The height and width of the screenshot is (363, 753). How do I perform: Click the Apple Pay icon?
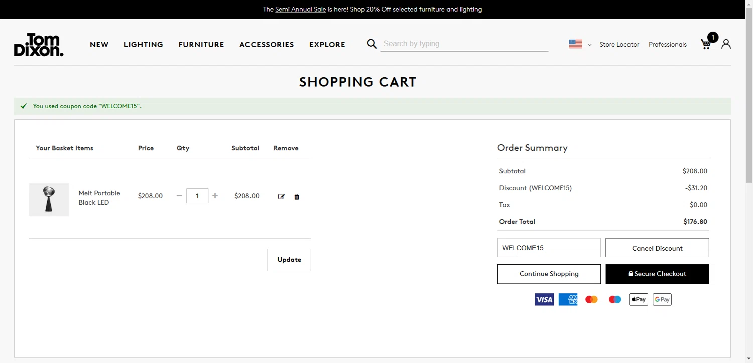(639, 300)
